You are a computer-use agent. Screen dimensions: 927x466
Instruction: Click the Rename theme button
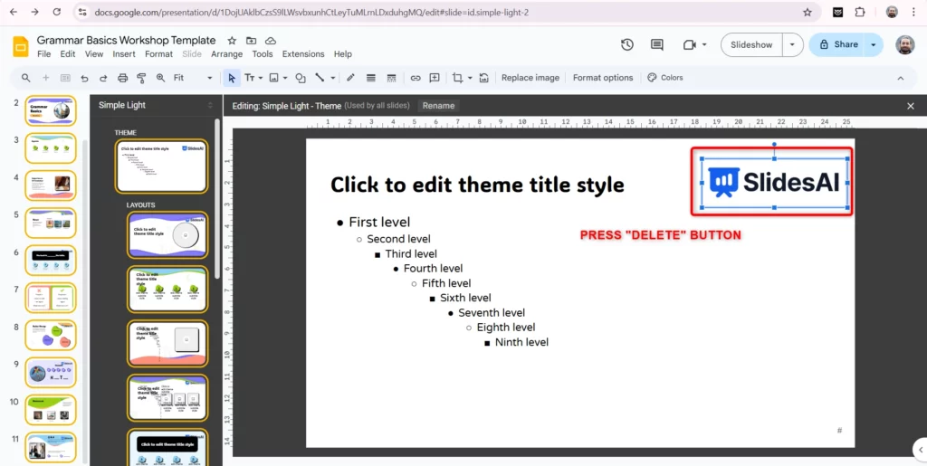pos(438,106)
